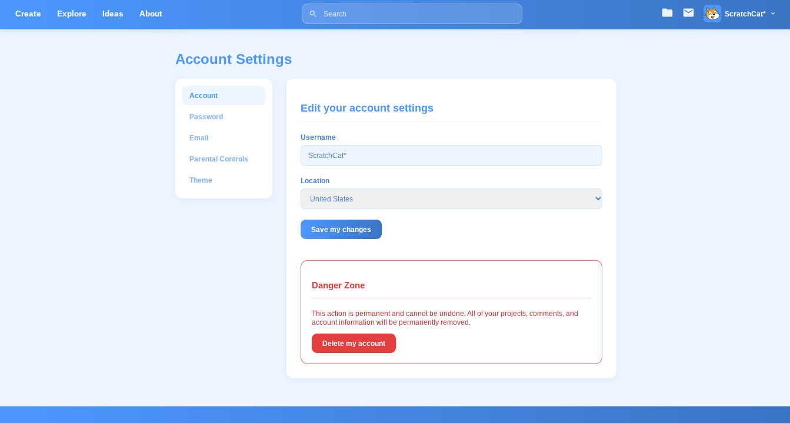
Task: Open the My Stuff folder icon
Action: point(667,13)
